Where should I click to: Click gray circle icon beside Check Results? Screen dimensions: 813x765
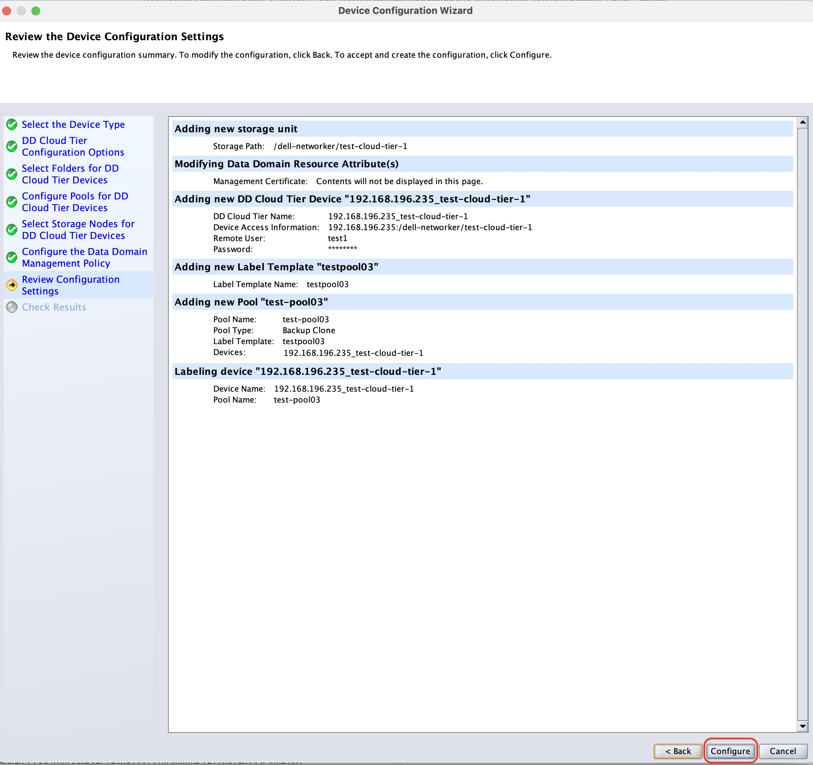click(12, 307)
